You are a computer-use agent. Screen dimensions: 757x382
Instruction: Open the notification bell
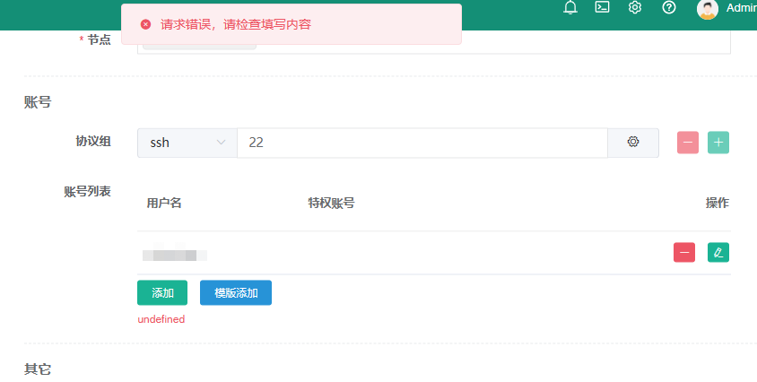(570, 8)
